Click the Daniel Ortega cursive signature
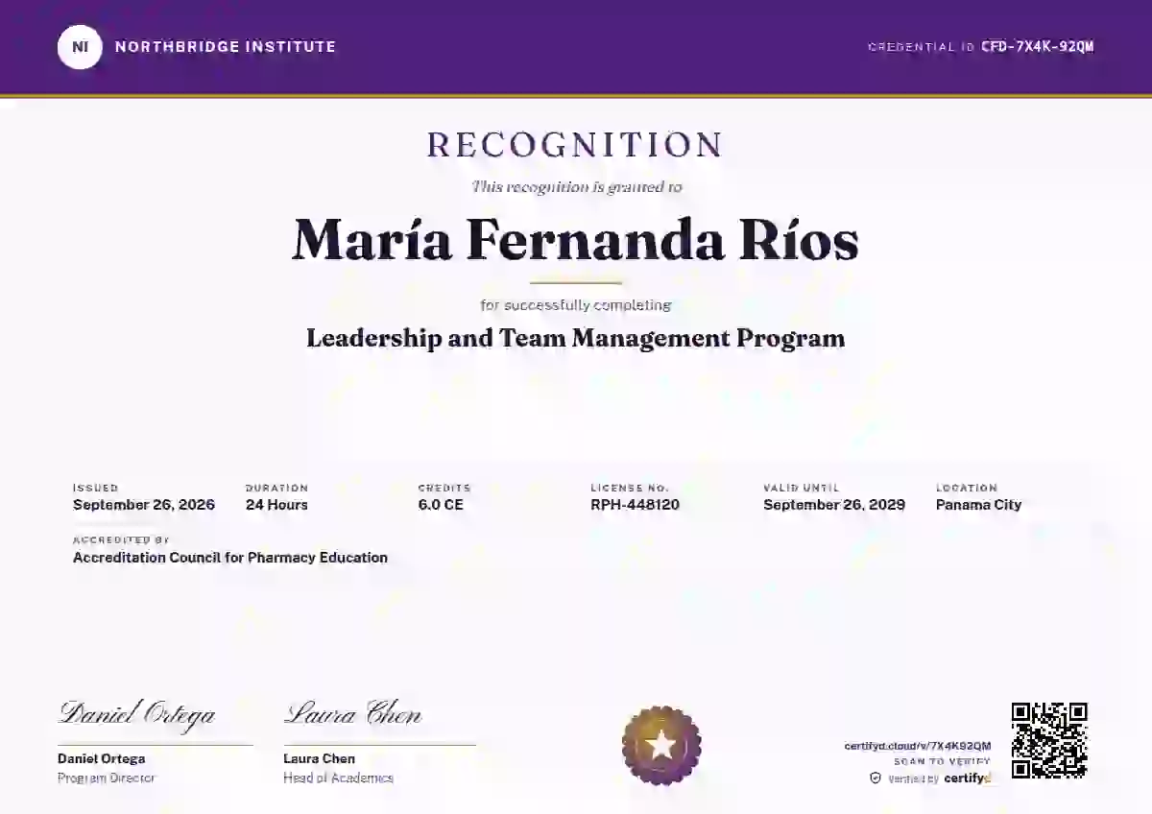This screenshot has width=1152, height=814. coord(137,715)
